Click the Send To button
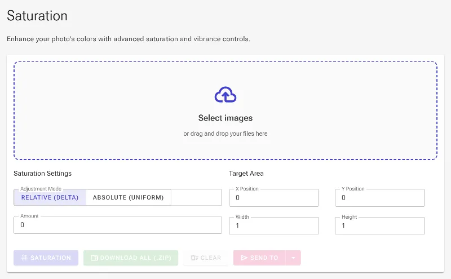 pos(259,258)
